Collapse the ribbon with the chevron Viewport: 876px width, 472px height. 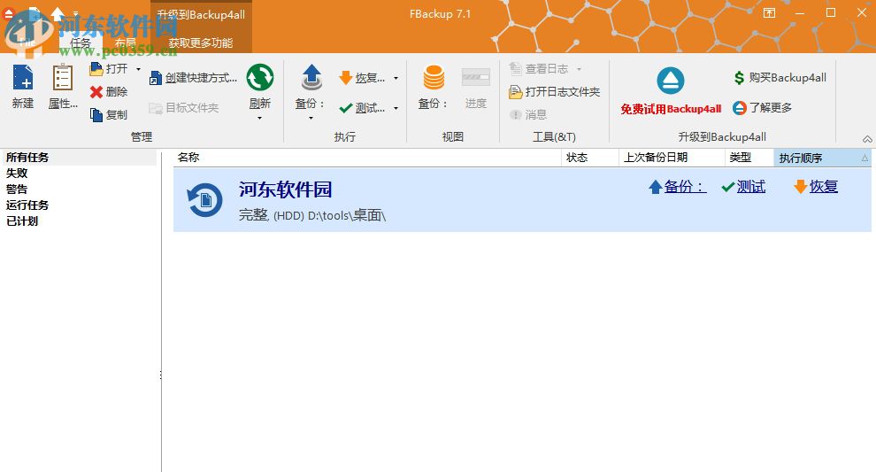coord(867,139)
